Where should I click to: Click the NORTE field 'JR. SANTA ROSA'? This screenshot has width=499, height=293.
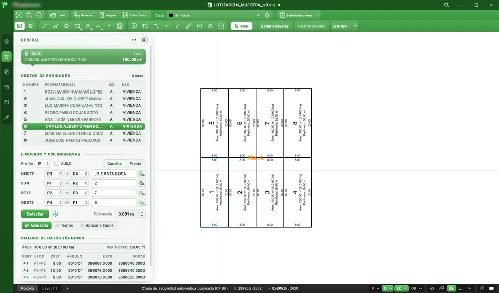(x=114, y=174)
